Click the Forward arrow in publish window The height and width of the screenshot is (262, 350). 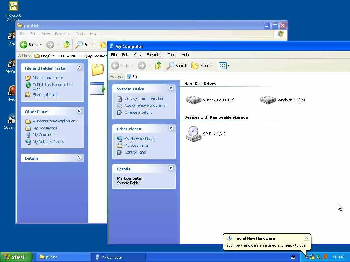[x=50, y=45]
